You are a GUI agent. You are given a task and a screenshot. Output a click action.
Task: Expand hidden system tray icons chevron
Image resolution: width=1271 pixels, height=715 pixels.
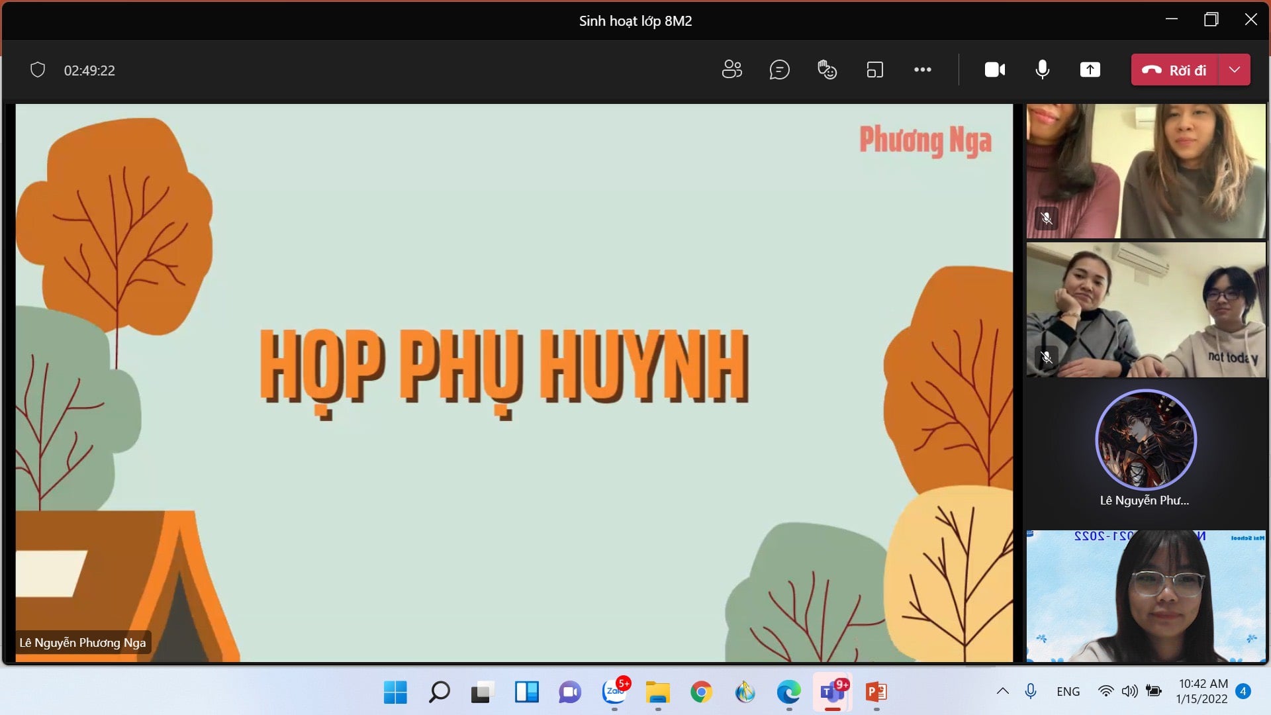tap(1002, 691)
